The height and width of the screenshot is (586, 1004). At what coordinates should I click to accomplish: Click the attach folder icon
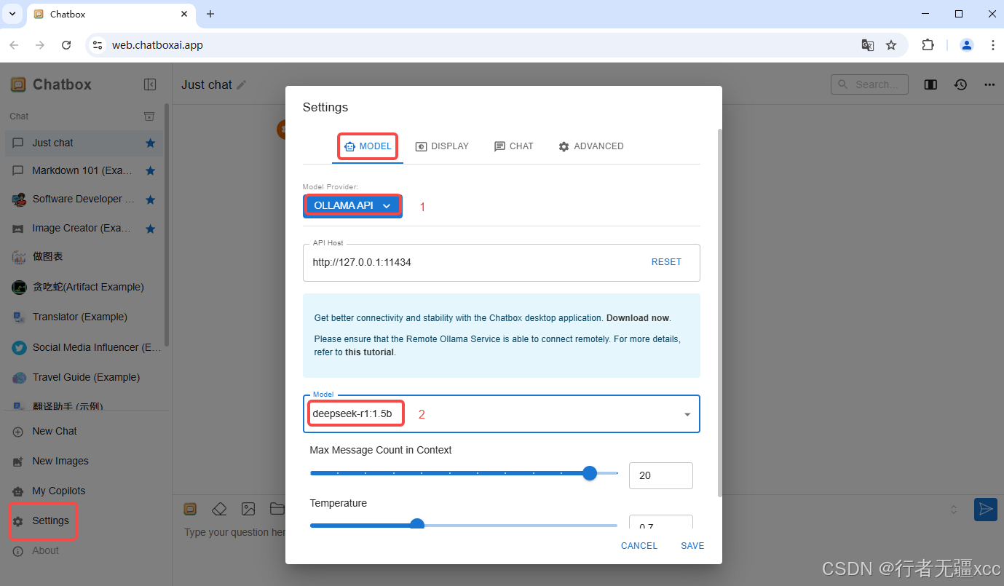pos(277,509)
